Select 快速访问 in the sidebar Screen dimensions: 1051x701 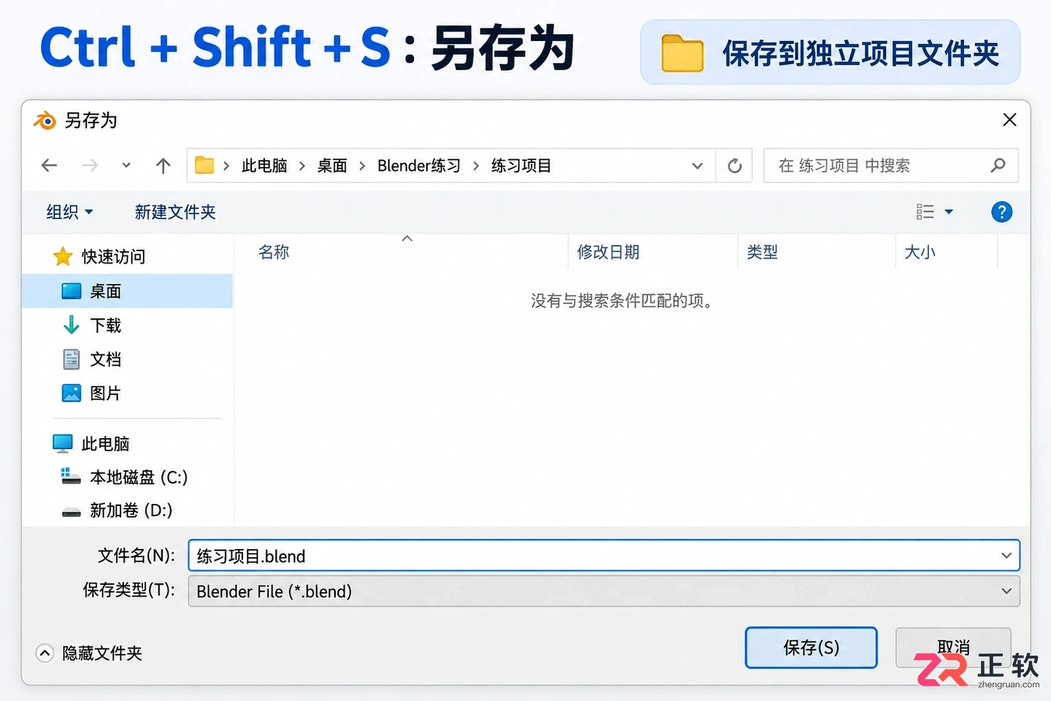[99, 256]
